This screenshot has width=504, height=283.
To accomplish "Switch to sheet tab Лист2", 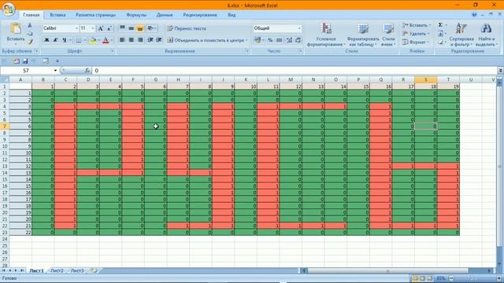I will [x=57, y=270].
